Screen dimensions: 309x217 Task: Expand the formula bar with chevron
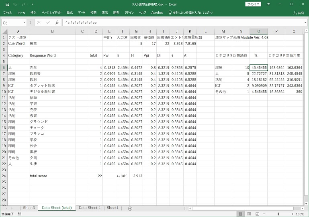click(x=305, y=23)
